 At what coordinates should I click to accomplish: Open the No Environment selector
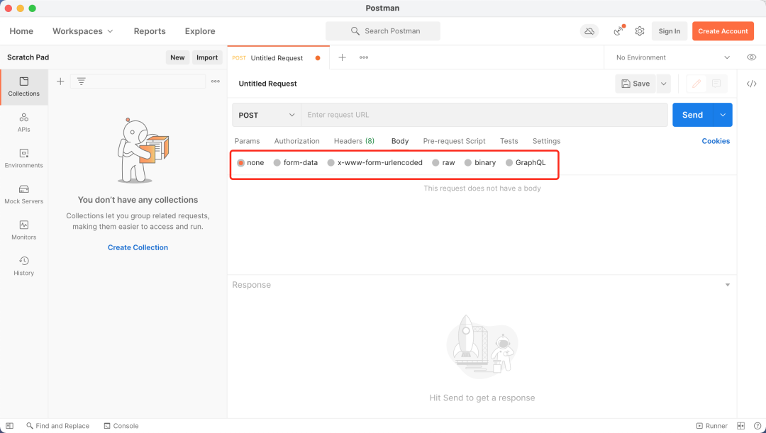pos(672,57)
